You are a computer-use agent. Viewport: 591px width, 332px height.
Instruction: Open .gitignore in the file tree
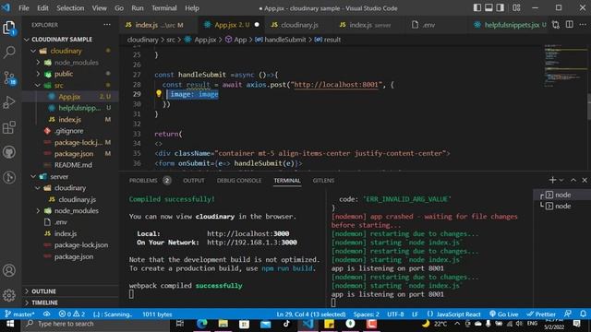[69, 131]
